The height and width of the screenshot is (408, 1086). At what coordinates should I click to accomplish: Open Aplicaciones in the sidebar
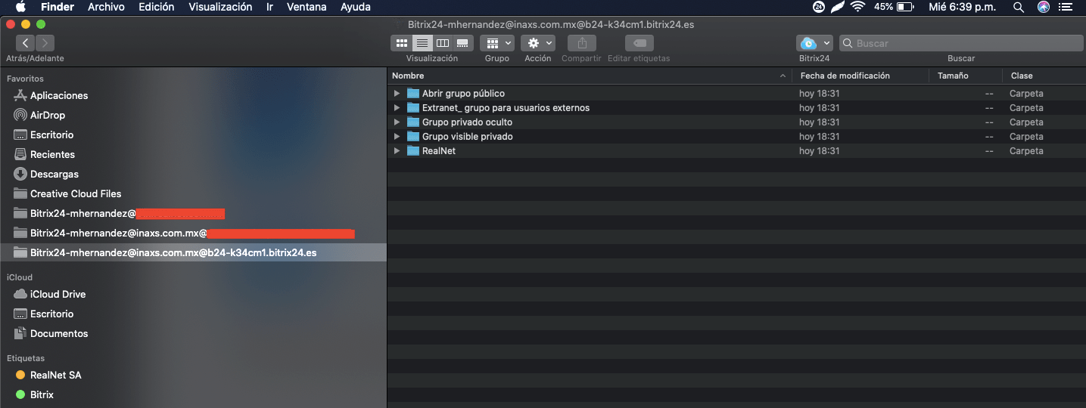point(59,96)
